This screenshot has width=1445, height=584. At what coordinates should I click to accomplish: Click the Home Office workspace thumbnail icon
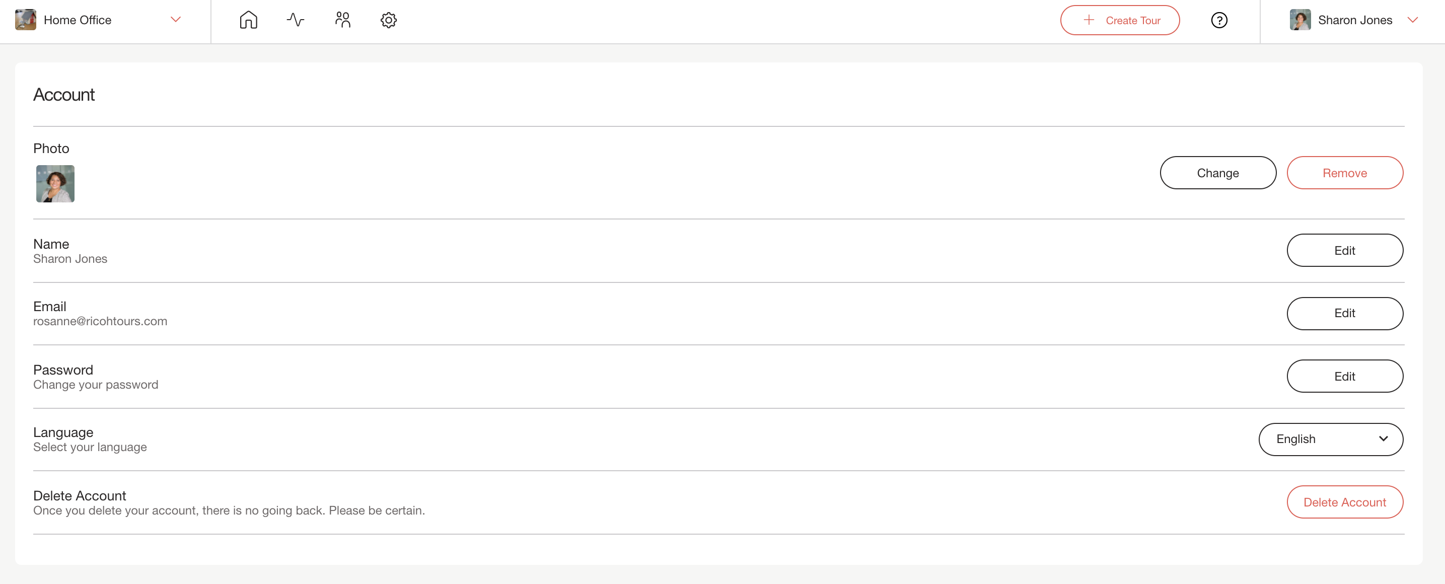(x=26, y=20)
